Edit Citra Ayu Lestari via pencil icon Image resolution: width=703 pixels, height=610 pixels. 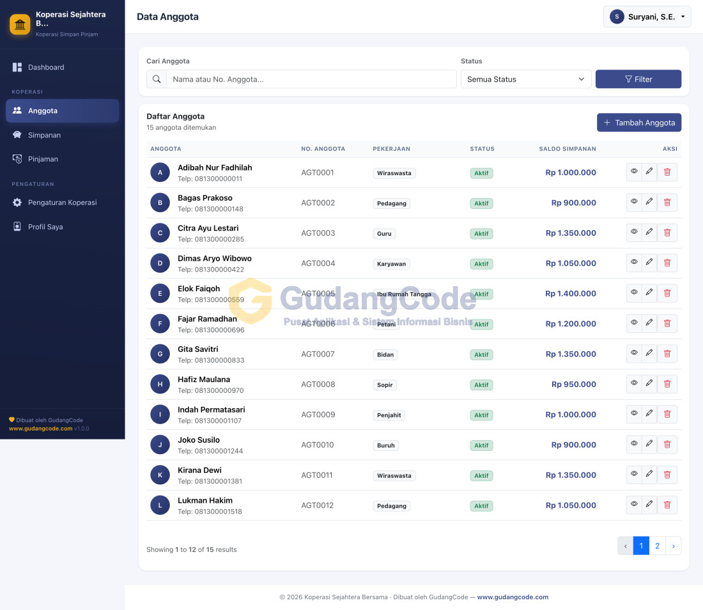pyautogui.click(x=649, y=233)
